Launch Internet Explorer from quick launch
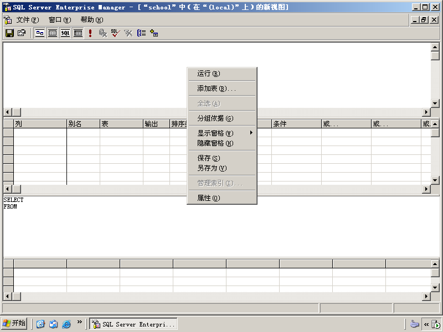The image size is (443, 332). [66, 324]
